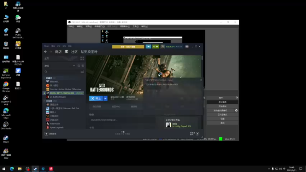This screenshot has height=172, width=306.
Task: Switch Steam to Big Picture mode
Action: (187, 47)
